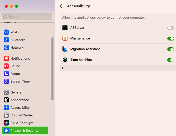Click the Screen Time hourglass icon
The image size is (176, 136).
(x=6, y=81)
